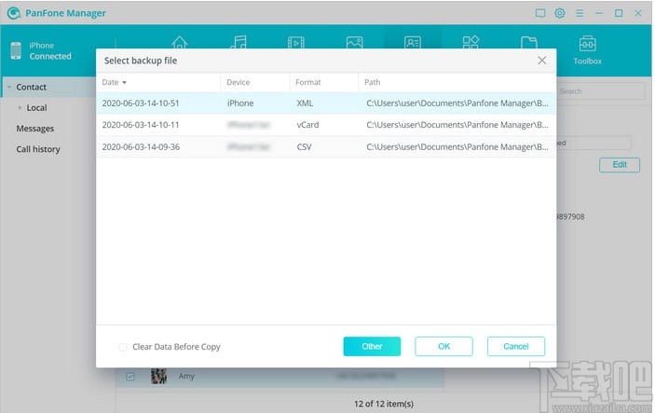Open Messages in the sidebar
This screenshot has width=655, height=413.
pyautogui.click(x=35, y=129)
